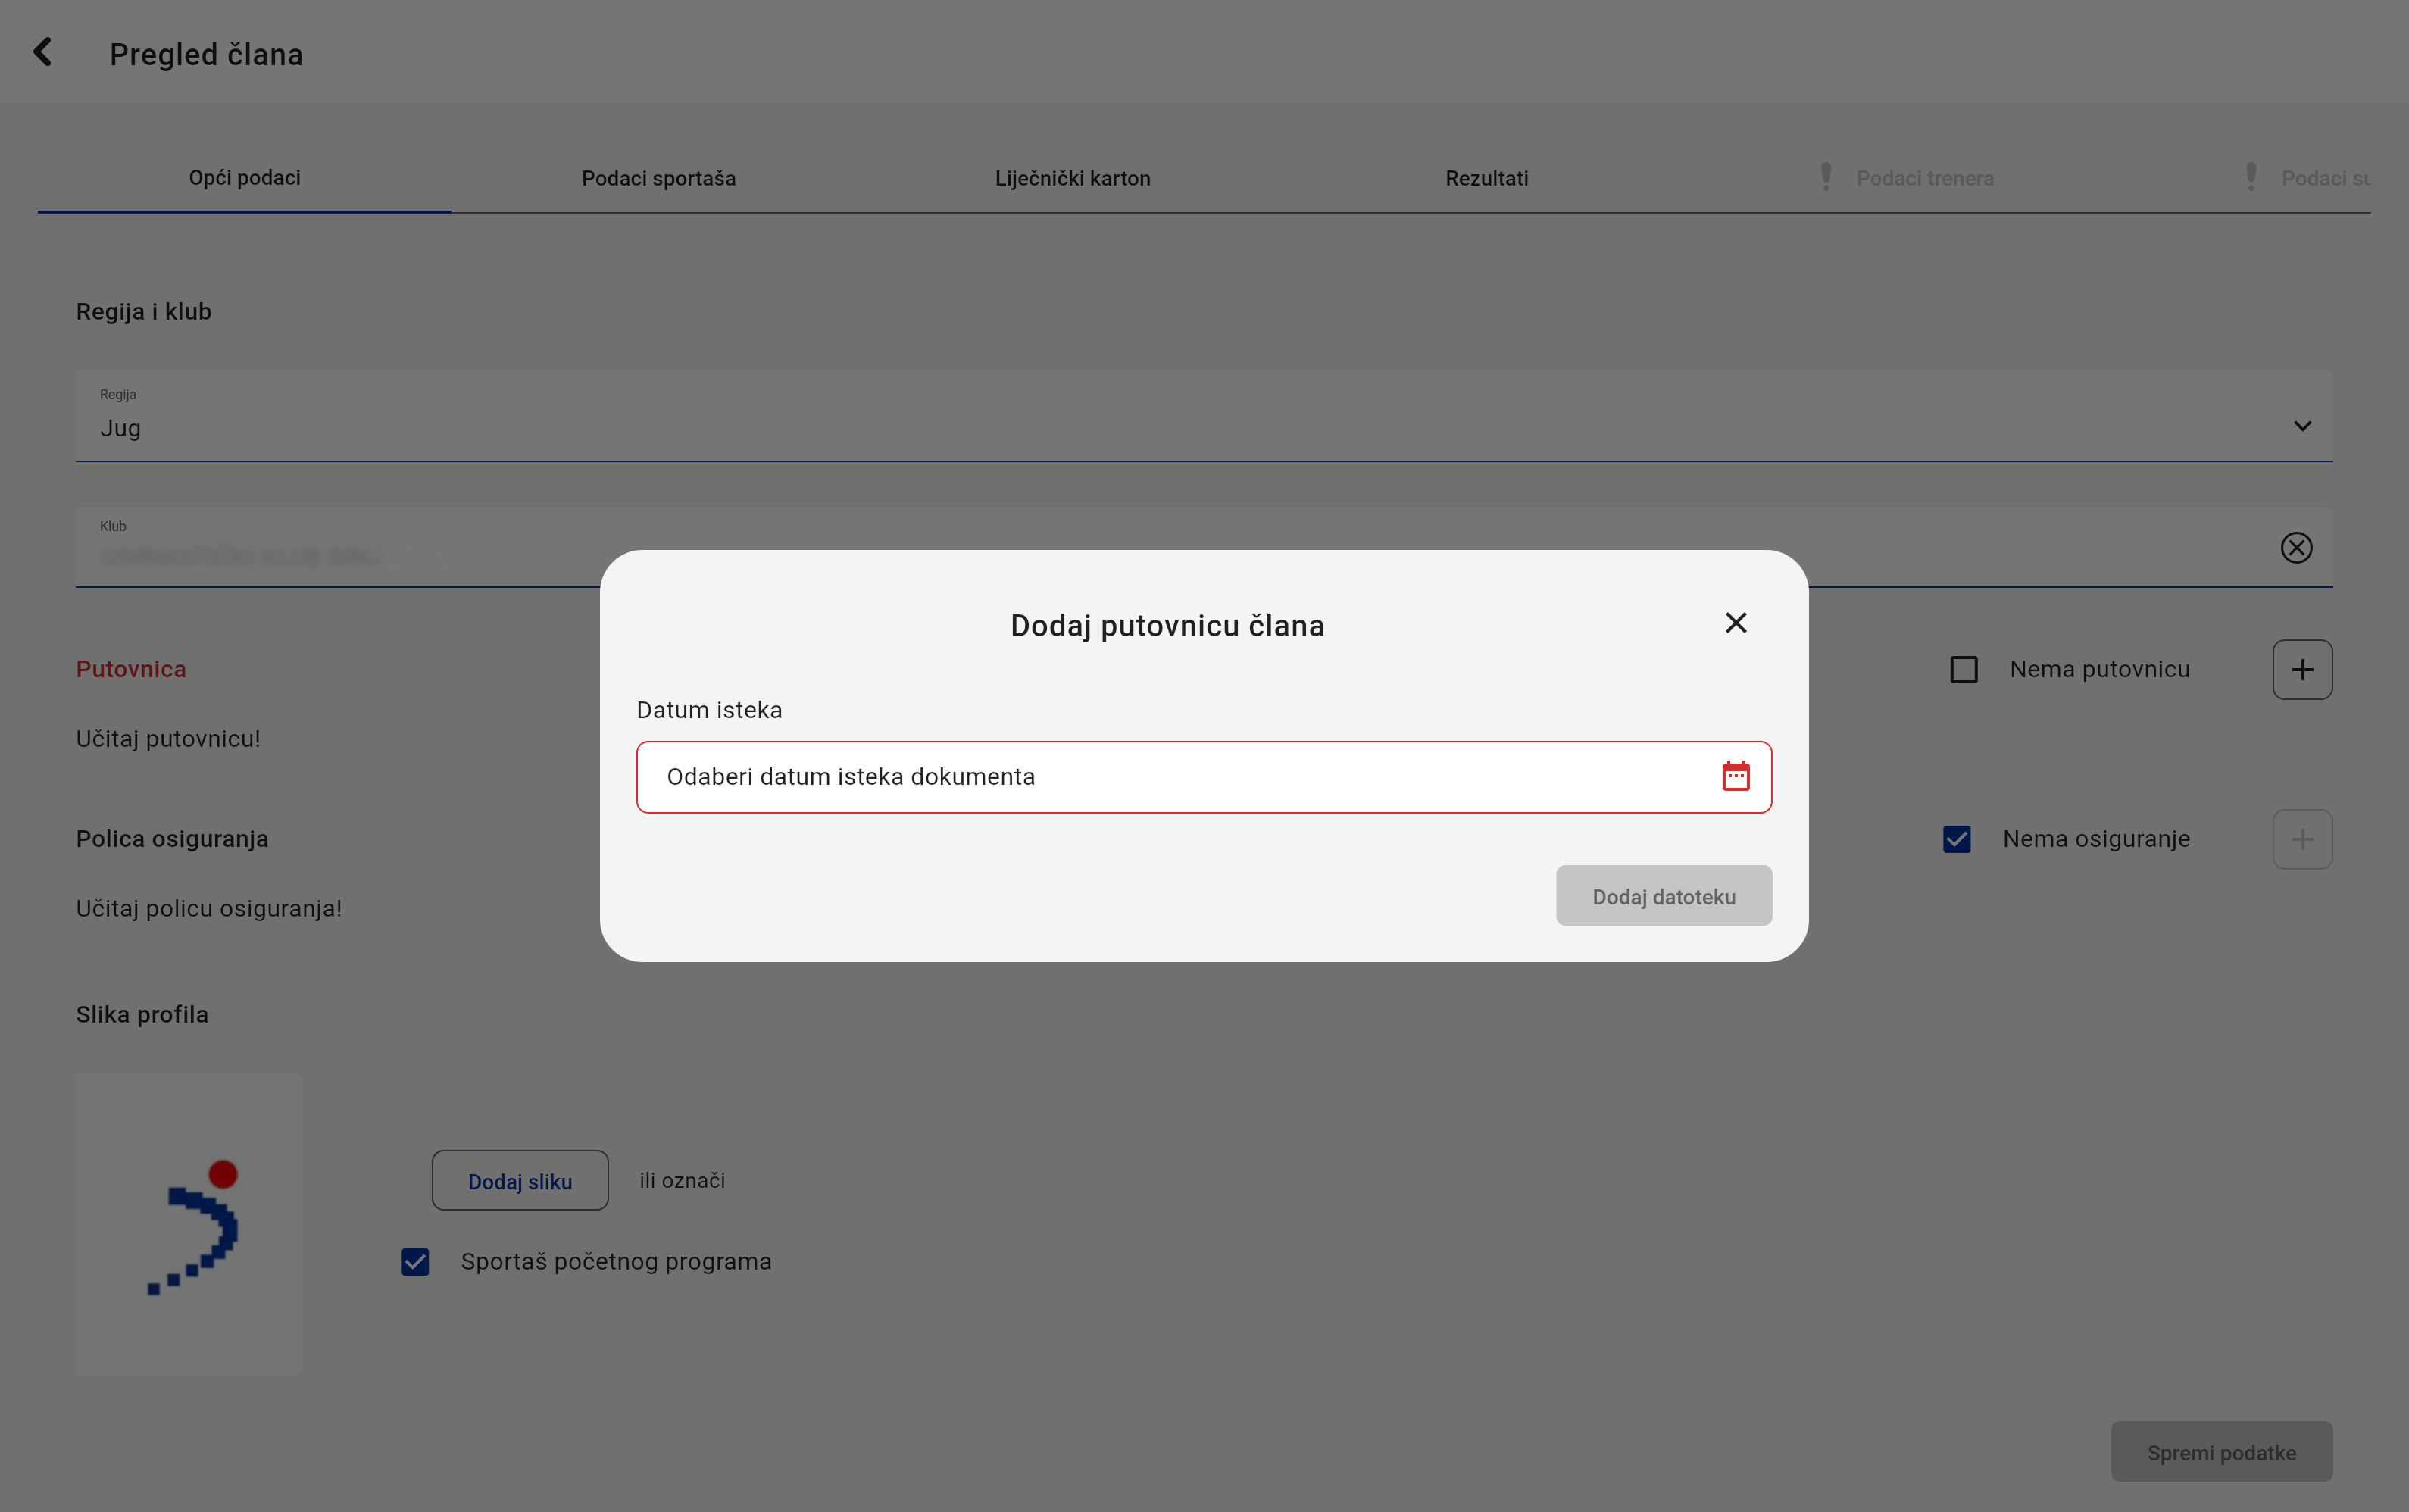Click the clear Klub circle-X icon

click(x=2296, y=547)
